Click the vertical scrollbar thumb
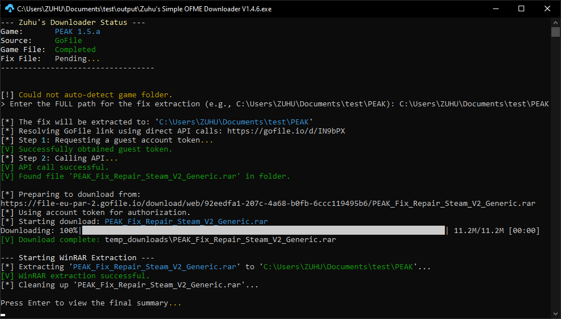Image resolution: width=561 pixels, height=319 pixels. point(555,32)
